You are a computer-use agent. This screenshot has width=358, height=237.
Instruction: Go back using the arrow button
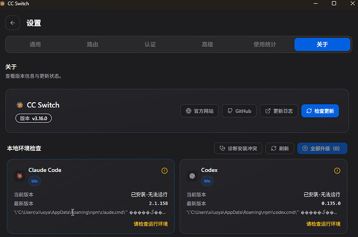point(12,23)
